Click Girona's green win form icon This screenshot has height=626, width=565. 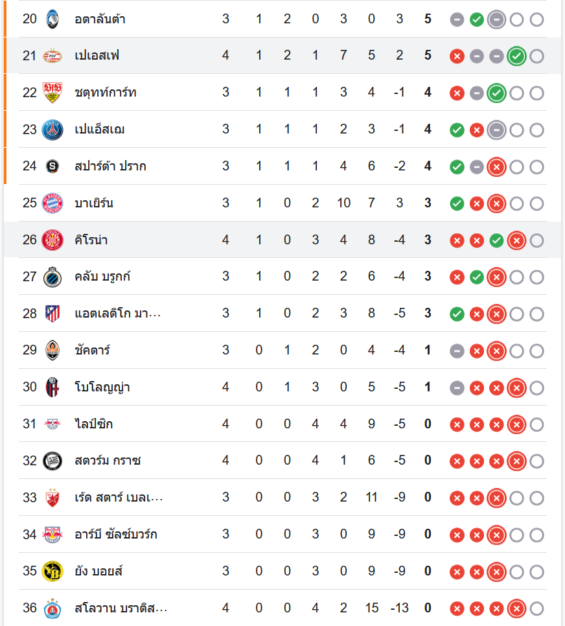[x=496, y=241]
